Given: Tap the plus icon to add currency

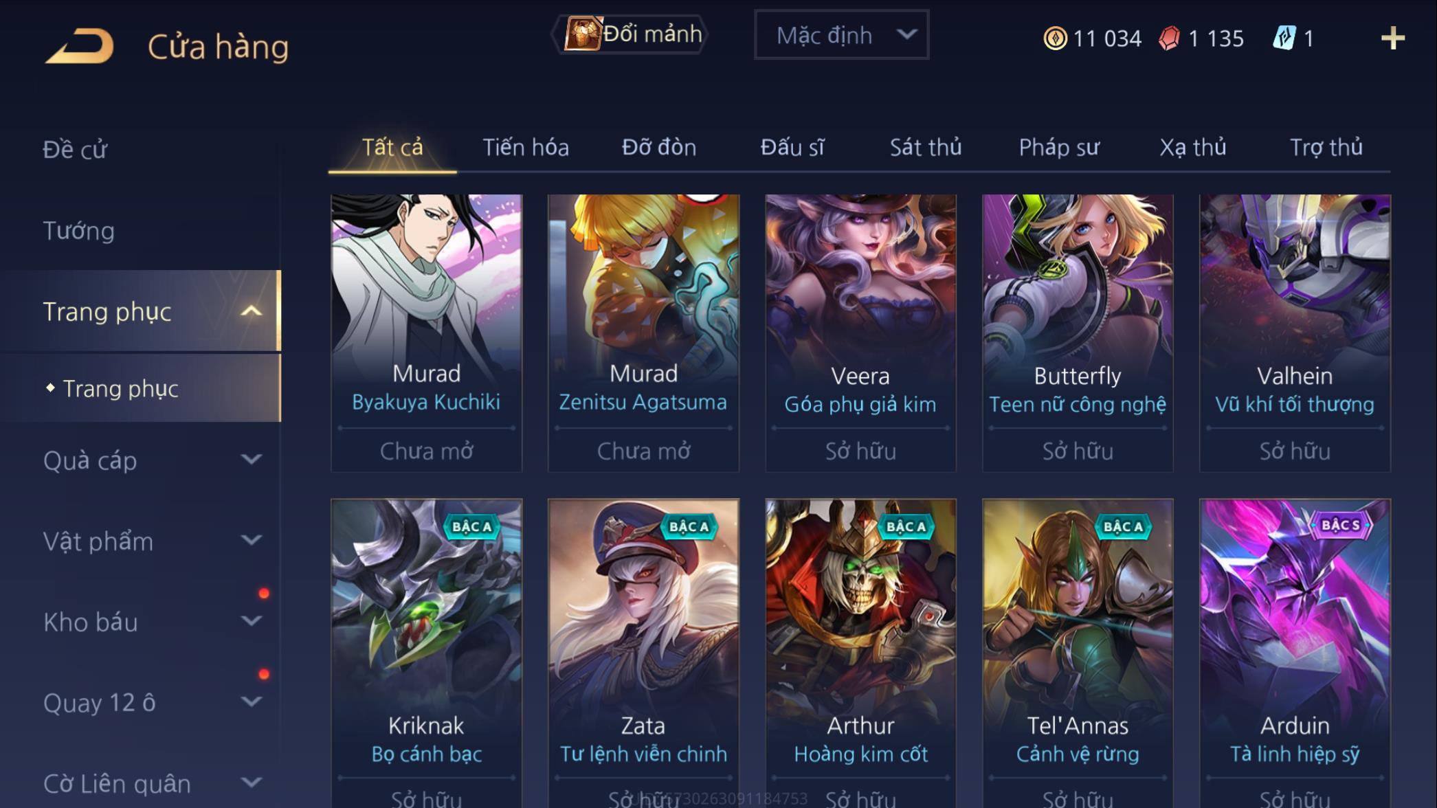Looking at the screenshot, I should pyautogui.click(x=1392, y=38).
